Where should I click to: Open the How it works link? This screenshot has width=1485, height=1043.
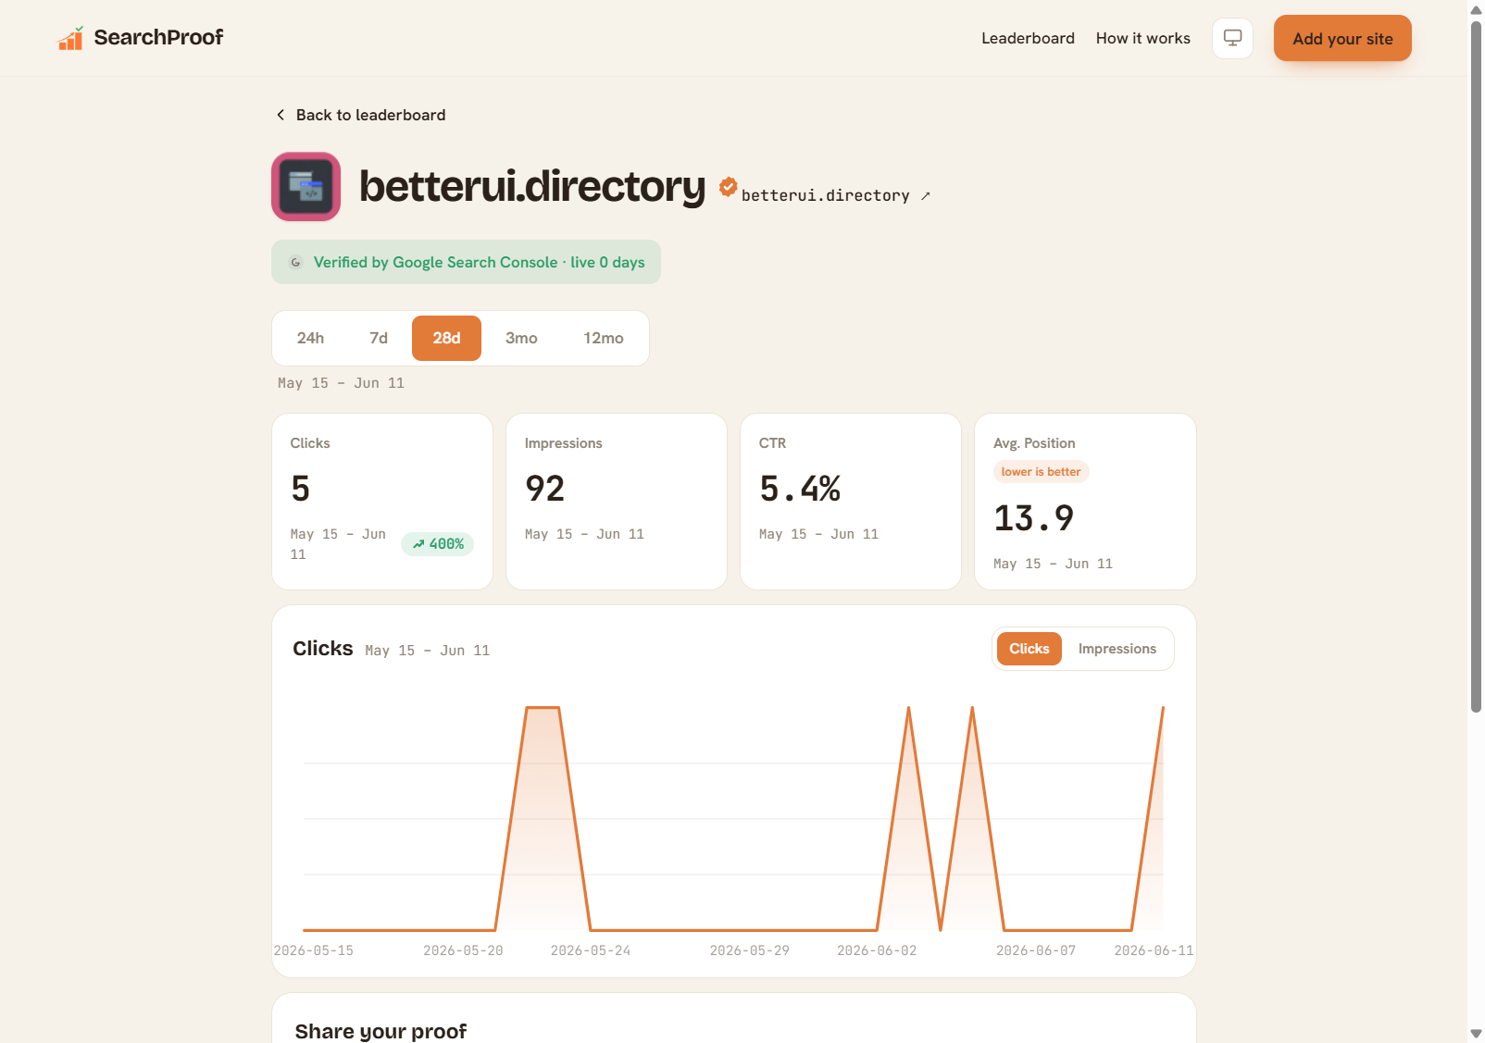click(x=1142, y=38)
